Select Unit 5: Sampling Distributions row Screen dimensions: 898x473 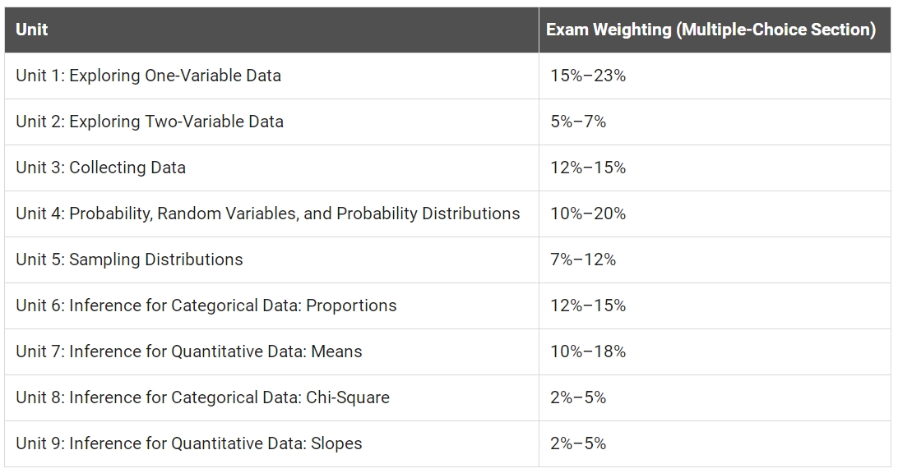(x=448, y=259)
